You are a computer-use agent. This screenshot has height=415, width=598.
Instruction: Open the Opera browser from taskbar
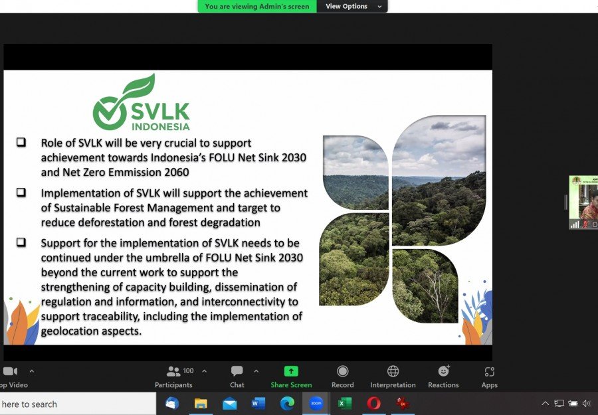pyautogui.click(x=373, y=403)
